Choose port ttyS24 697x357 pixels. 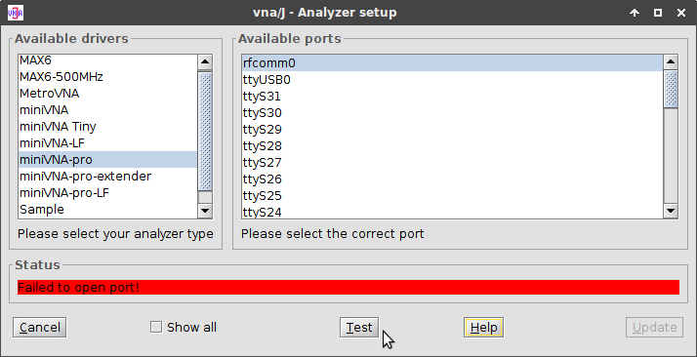tap(453, 212)
